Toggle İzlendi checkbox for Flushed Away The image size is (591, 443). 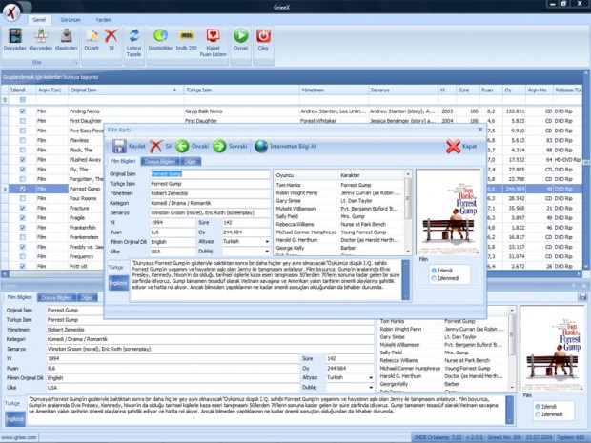[x=23, y=160]
